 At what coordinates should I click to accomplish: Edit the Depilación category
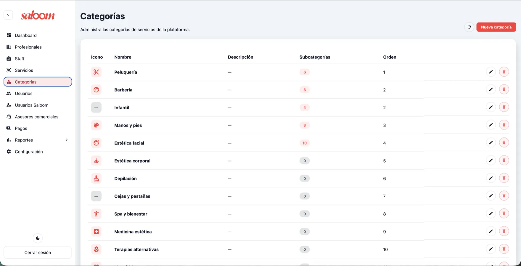491,178
